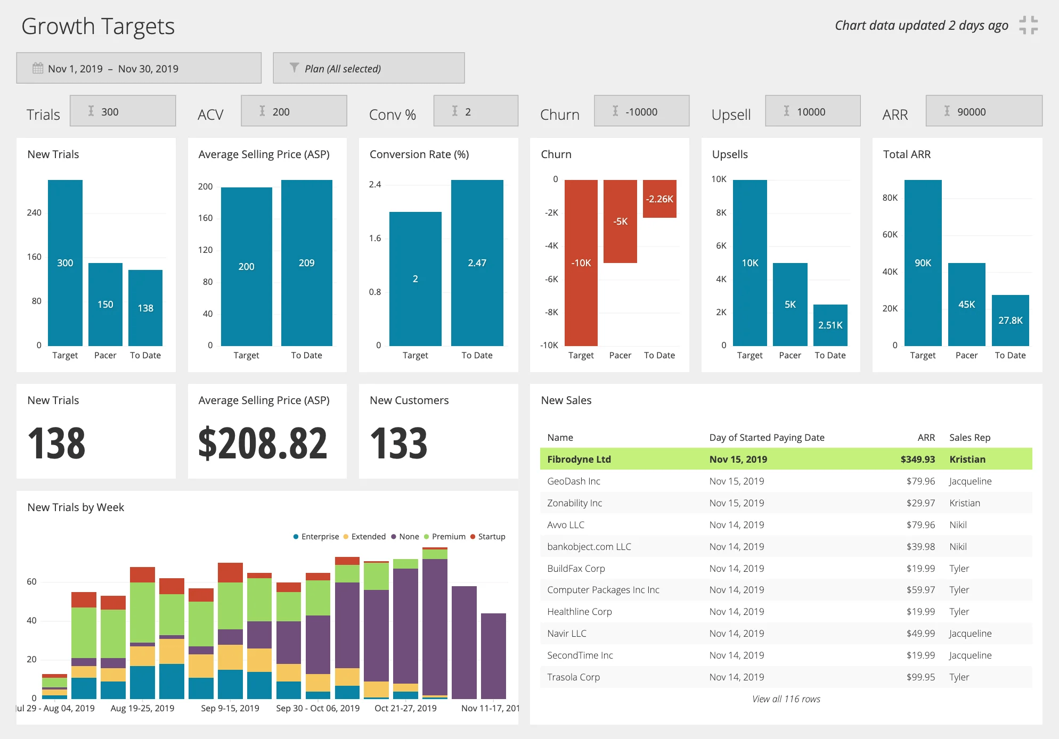Sort by Sales Rep column header

[x=970, y=438]
